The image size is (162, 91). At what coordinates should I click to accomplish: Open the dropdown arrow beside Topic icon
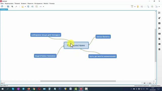[x=25, y=7]
